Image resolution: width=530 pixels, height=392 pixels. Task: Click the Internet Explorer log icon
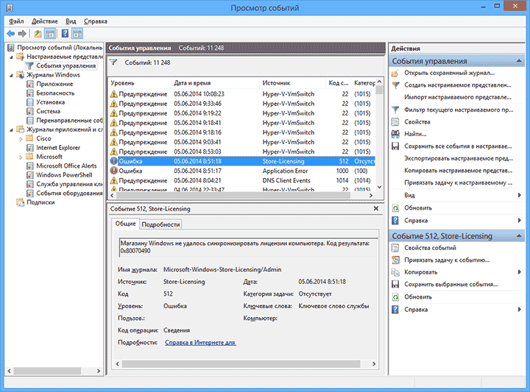(x=30, y=148)
